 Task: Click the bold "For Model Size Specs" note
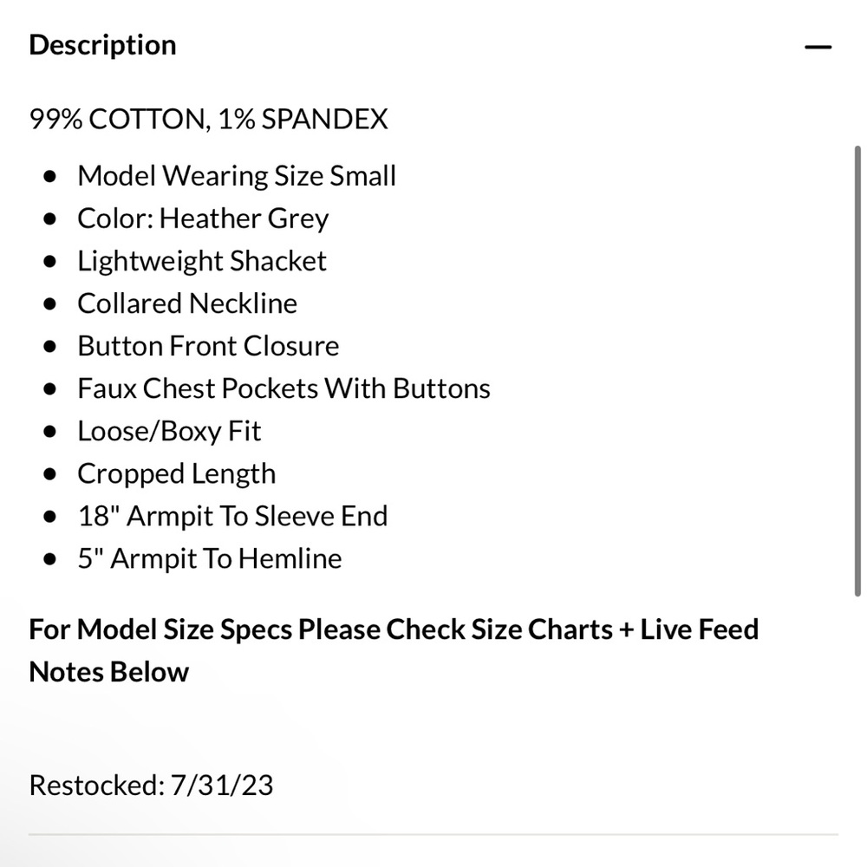(394, 629)
